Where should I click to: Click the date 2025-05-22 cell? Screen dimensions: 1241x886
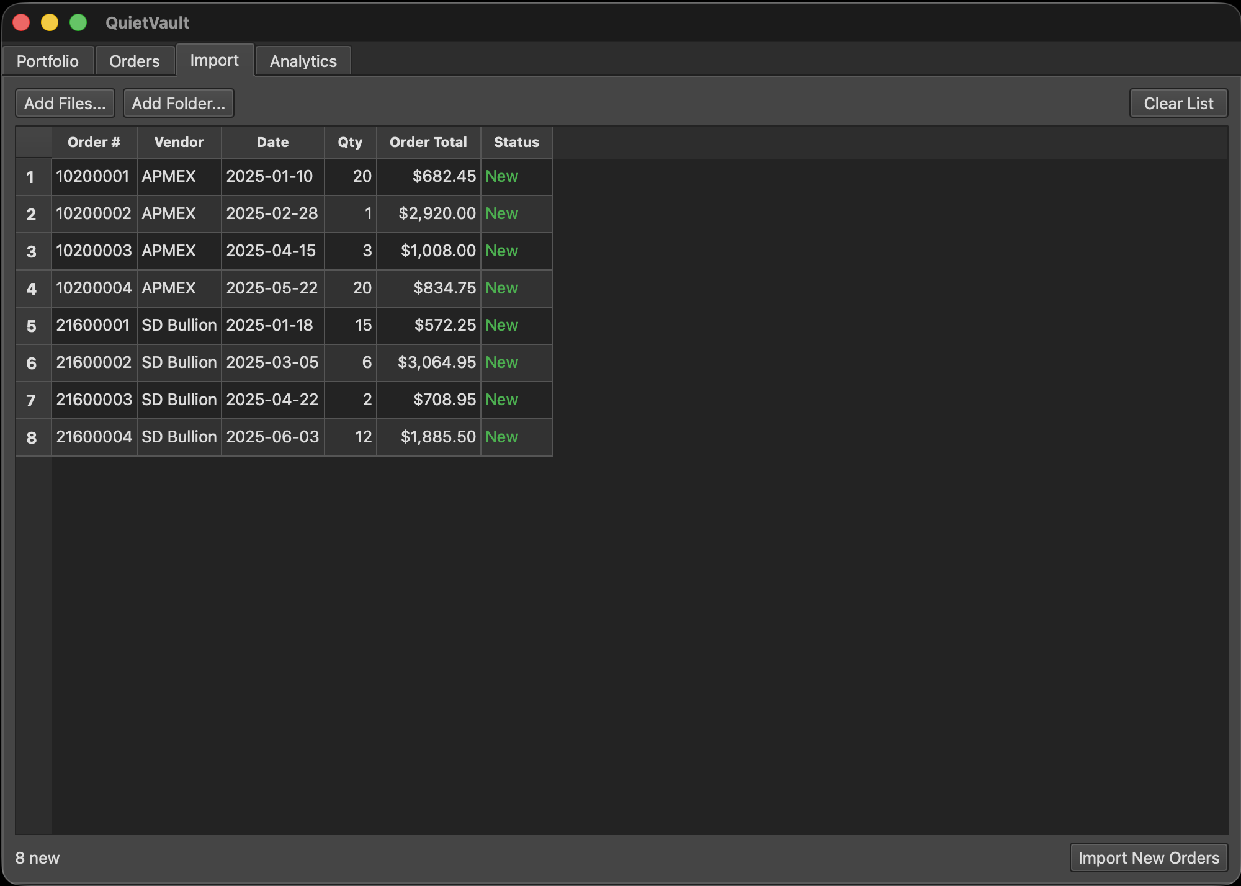pyautogui.click(x=273, y=289)
